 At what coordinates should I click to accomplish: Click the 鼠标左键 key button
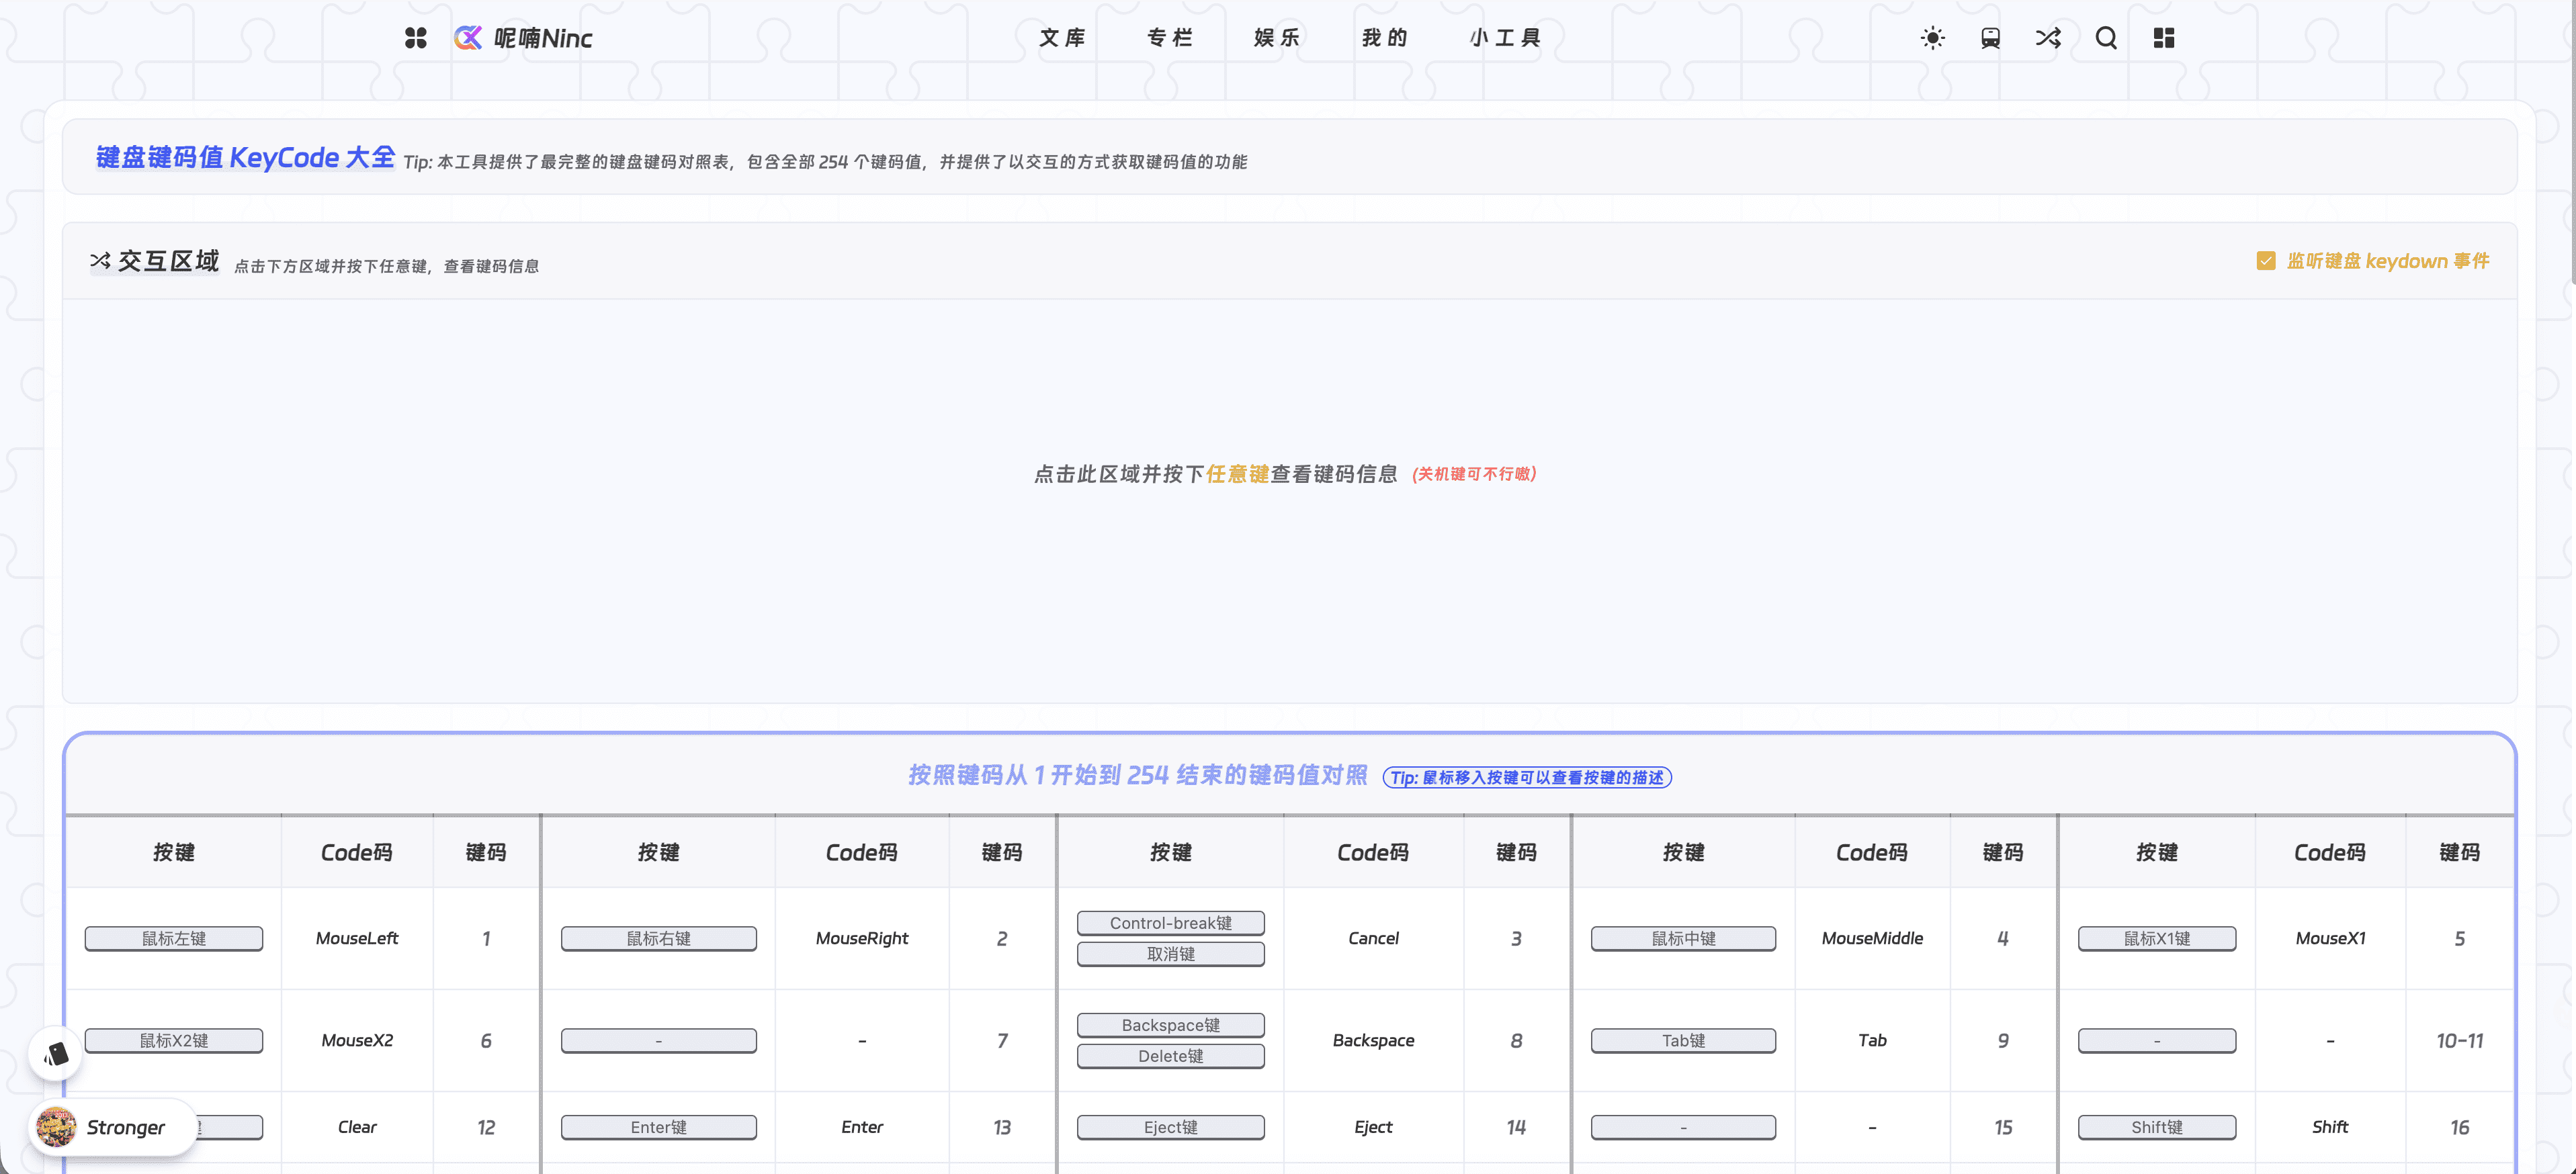174,938
